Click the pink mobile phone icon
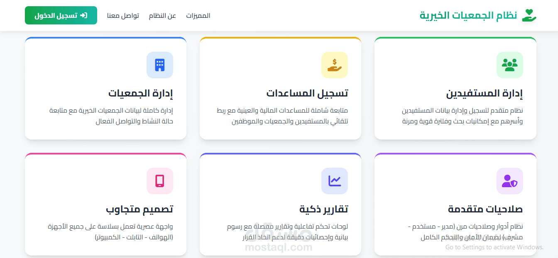 tap(159, 181)
